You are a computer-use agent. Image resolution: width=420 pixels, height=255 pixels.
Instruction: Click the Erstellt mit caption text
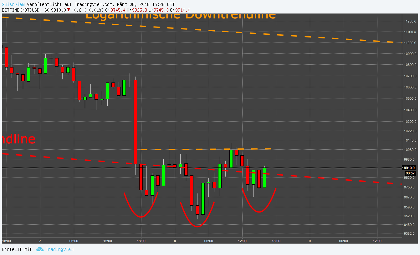[x=17, y=249]
